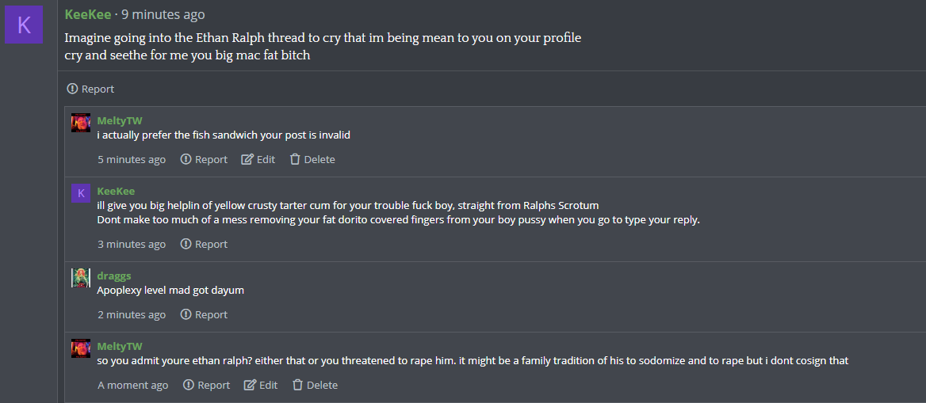Report the draggs comment
The image size is (926, 403).
[204, 314]
